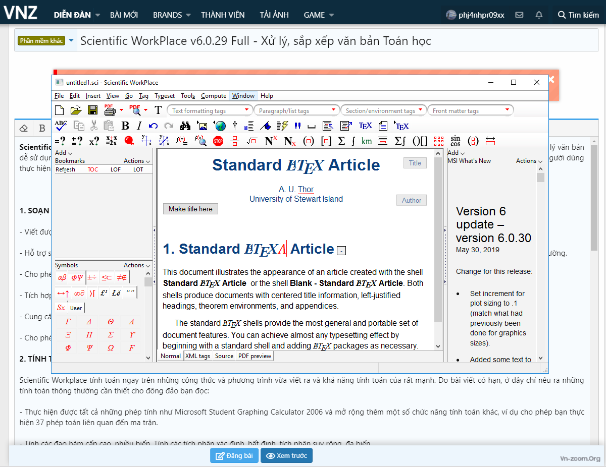Insert a fraction with the red fraction icon
Image resolution: width=606 pixels, height=467 pixels.
tap(234, 141)
